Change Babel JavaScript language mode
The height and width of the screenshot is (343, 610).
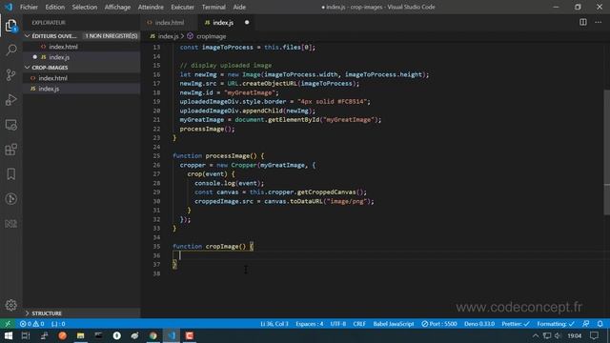coord(394,324)
